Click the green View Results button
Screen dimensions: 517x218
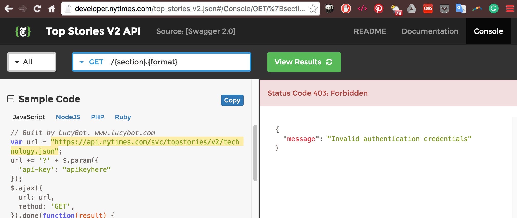click(304, 62)
